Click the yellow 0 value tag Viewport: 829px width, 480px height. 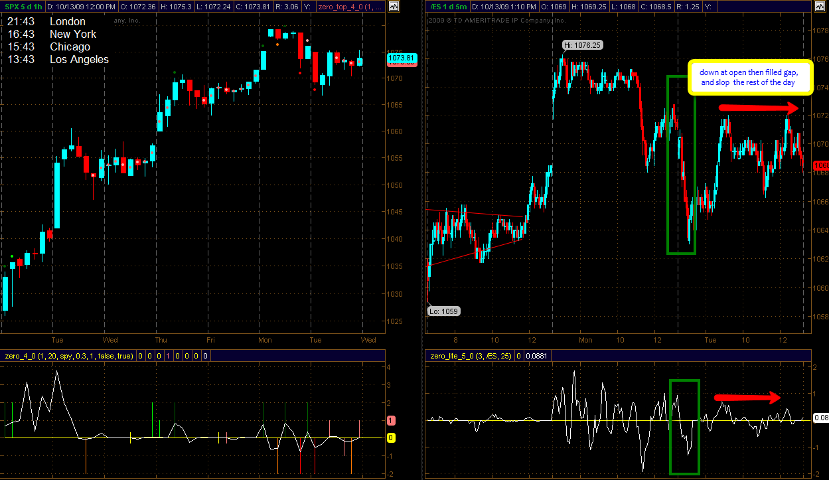coord(390,438)
